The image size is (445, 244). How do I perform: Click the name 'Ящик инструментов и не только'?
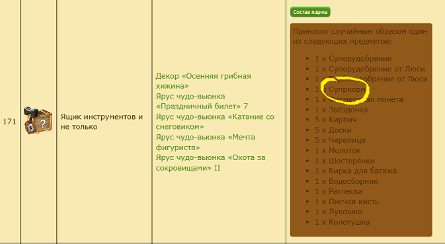click(x=102, y=122)
